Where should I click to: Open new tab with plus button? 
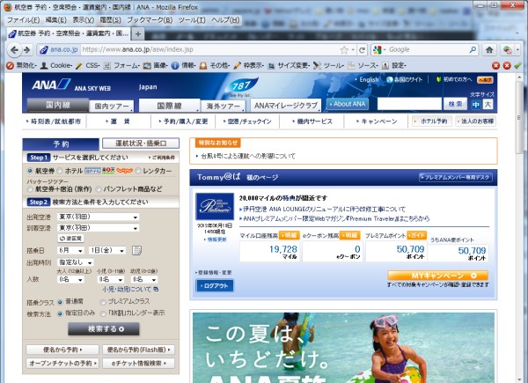(x=138, y=33)
